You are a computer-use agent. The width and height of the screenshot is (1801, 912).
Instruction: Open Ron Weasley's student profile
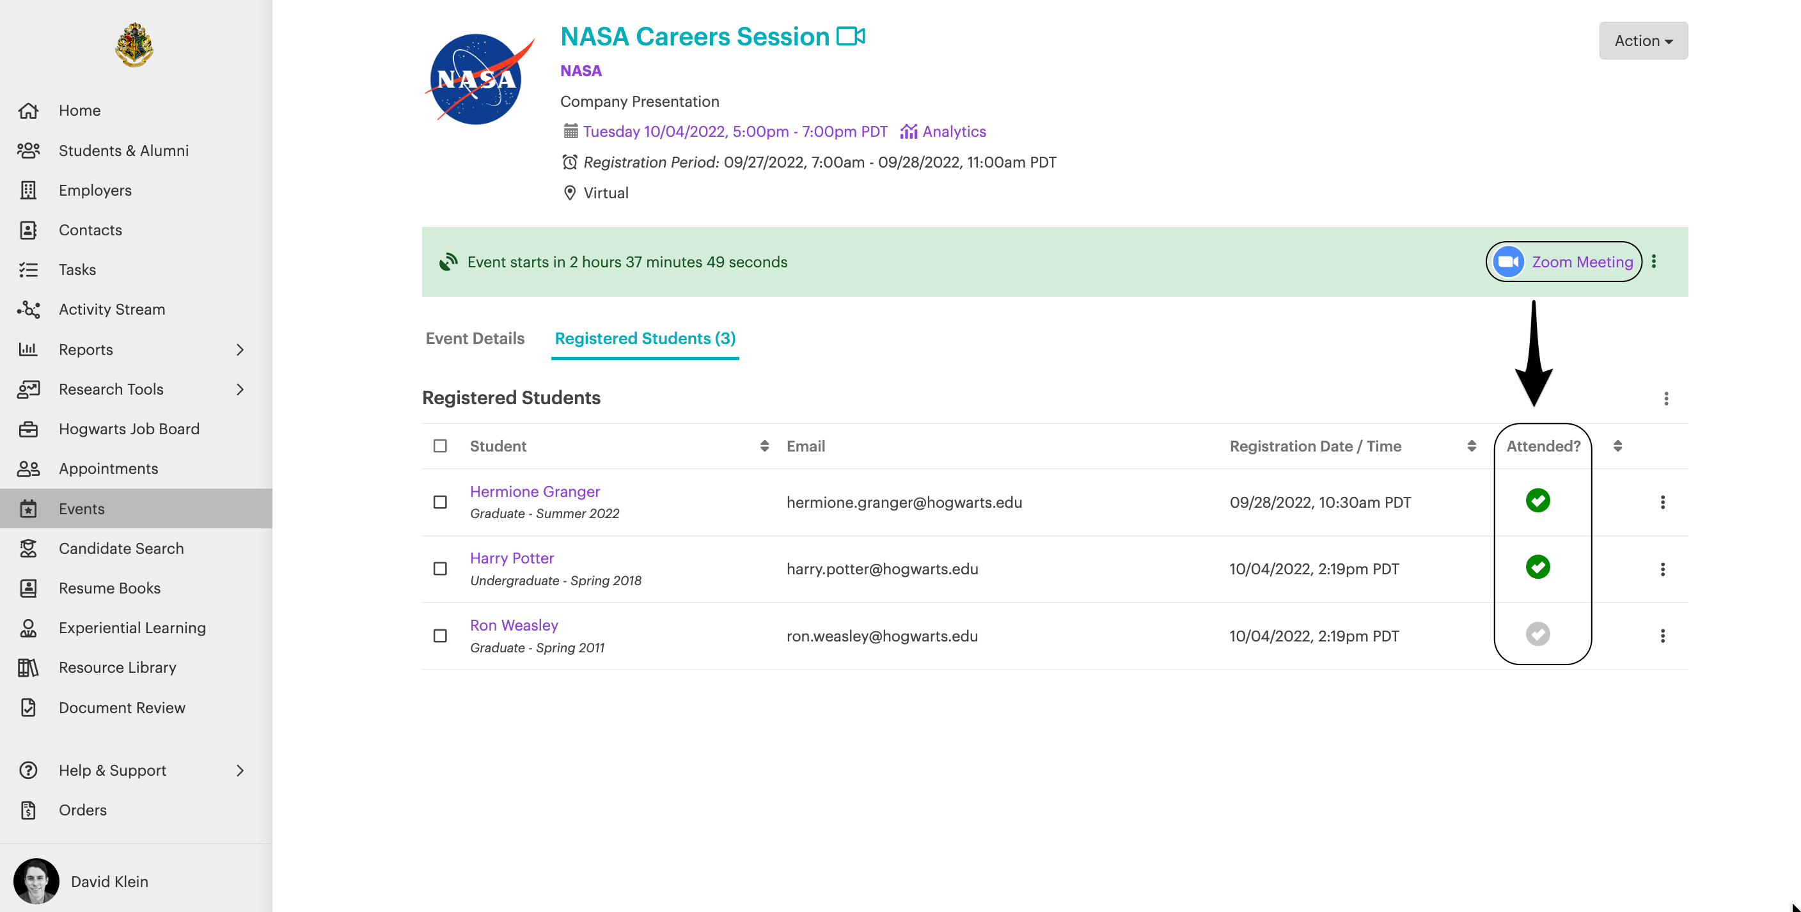(514, 625)
